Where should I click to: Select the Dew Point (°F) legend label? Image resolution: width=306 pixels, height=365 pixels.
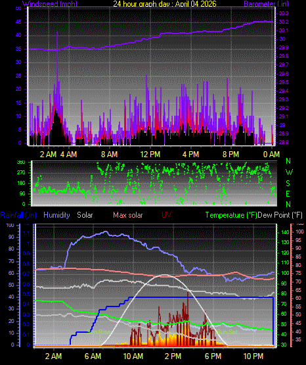280,215
